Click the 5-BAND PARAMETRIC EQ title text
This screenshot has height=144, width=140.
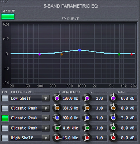pos(71,6)
